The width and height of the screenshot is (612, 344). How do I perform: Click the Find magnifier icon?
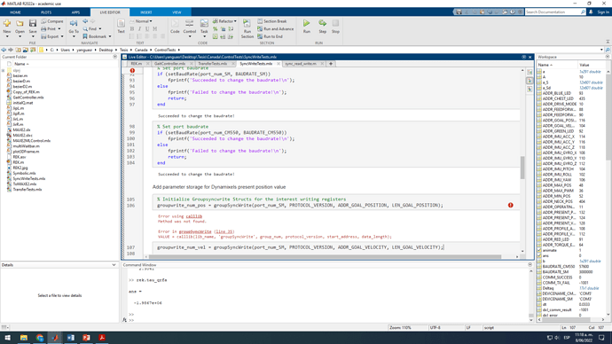click(x=85, y=29)
